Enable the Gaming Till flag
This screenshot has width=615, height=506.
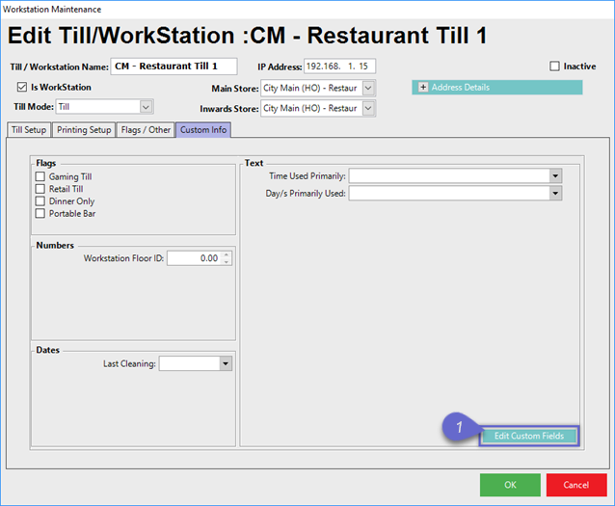click(40, 177)
